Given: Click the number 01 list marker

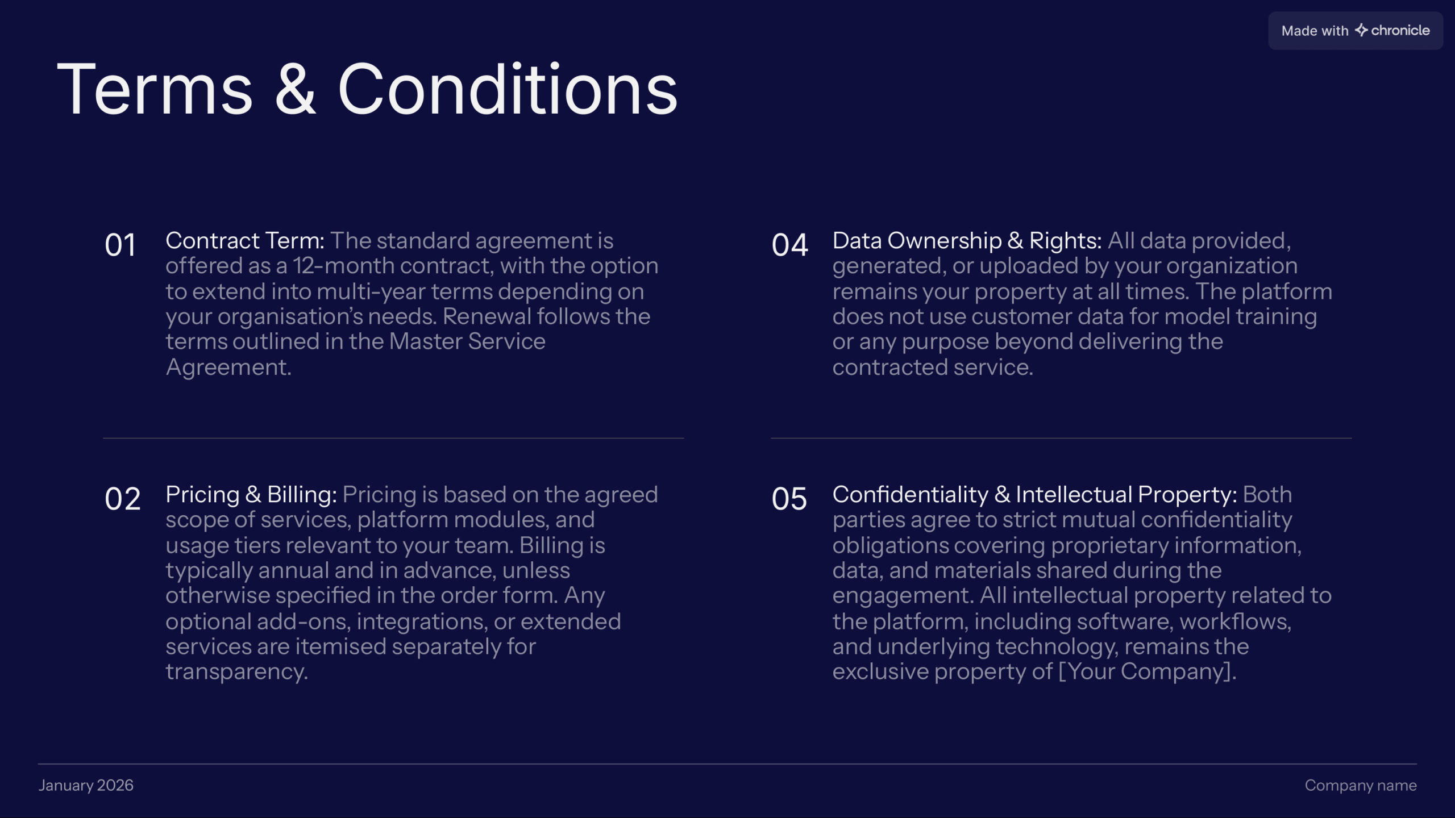Looking at the screenshot, I should tap(120, 245).
